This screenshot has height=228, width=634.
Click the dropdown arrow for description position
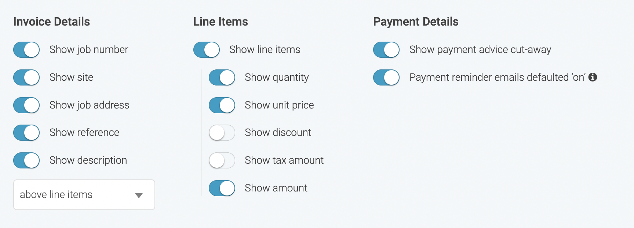139,195
